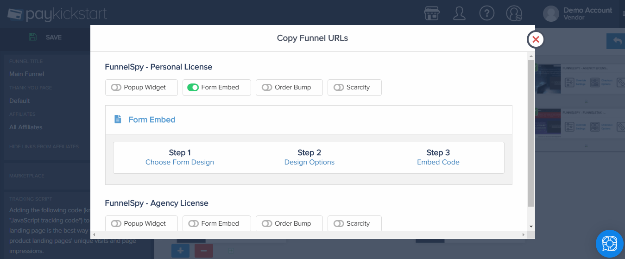Enable Order Bump toggle for Personal License
Screen dimensions: 625x259
[267, 87]
